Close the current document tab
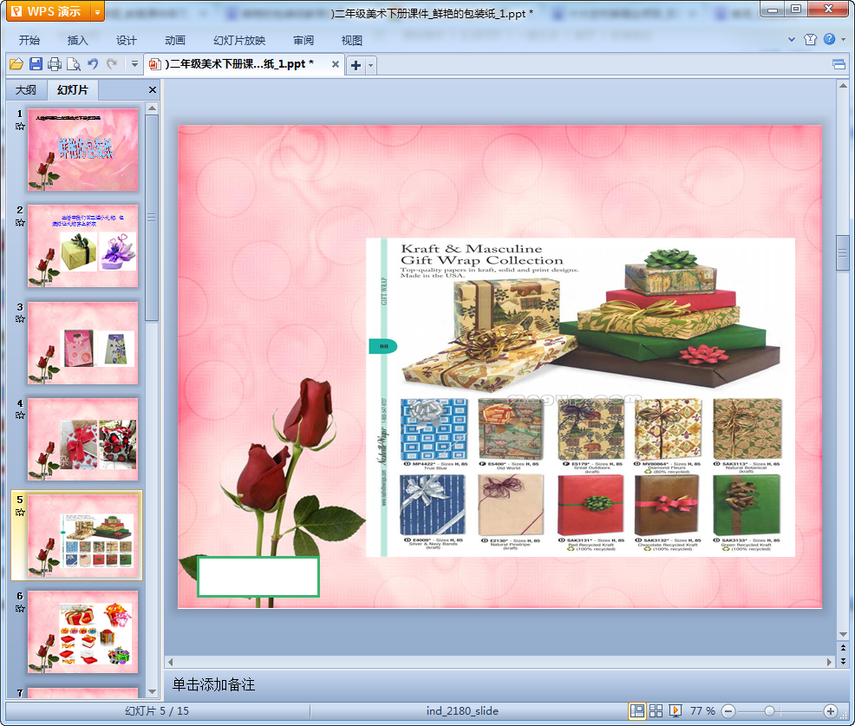Image resolution: width=855 pixels, height=726 pixels. coord(336,64)
